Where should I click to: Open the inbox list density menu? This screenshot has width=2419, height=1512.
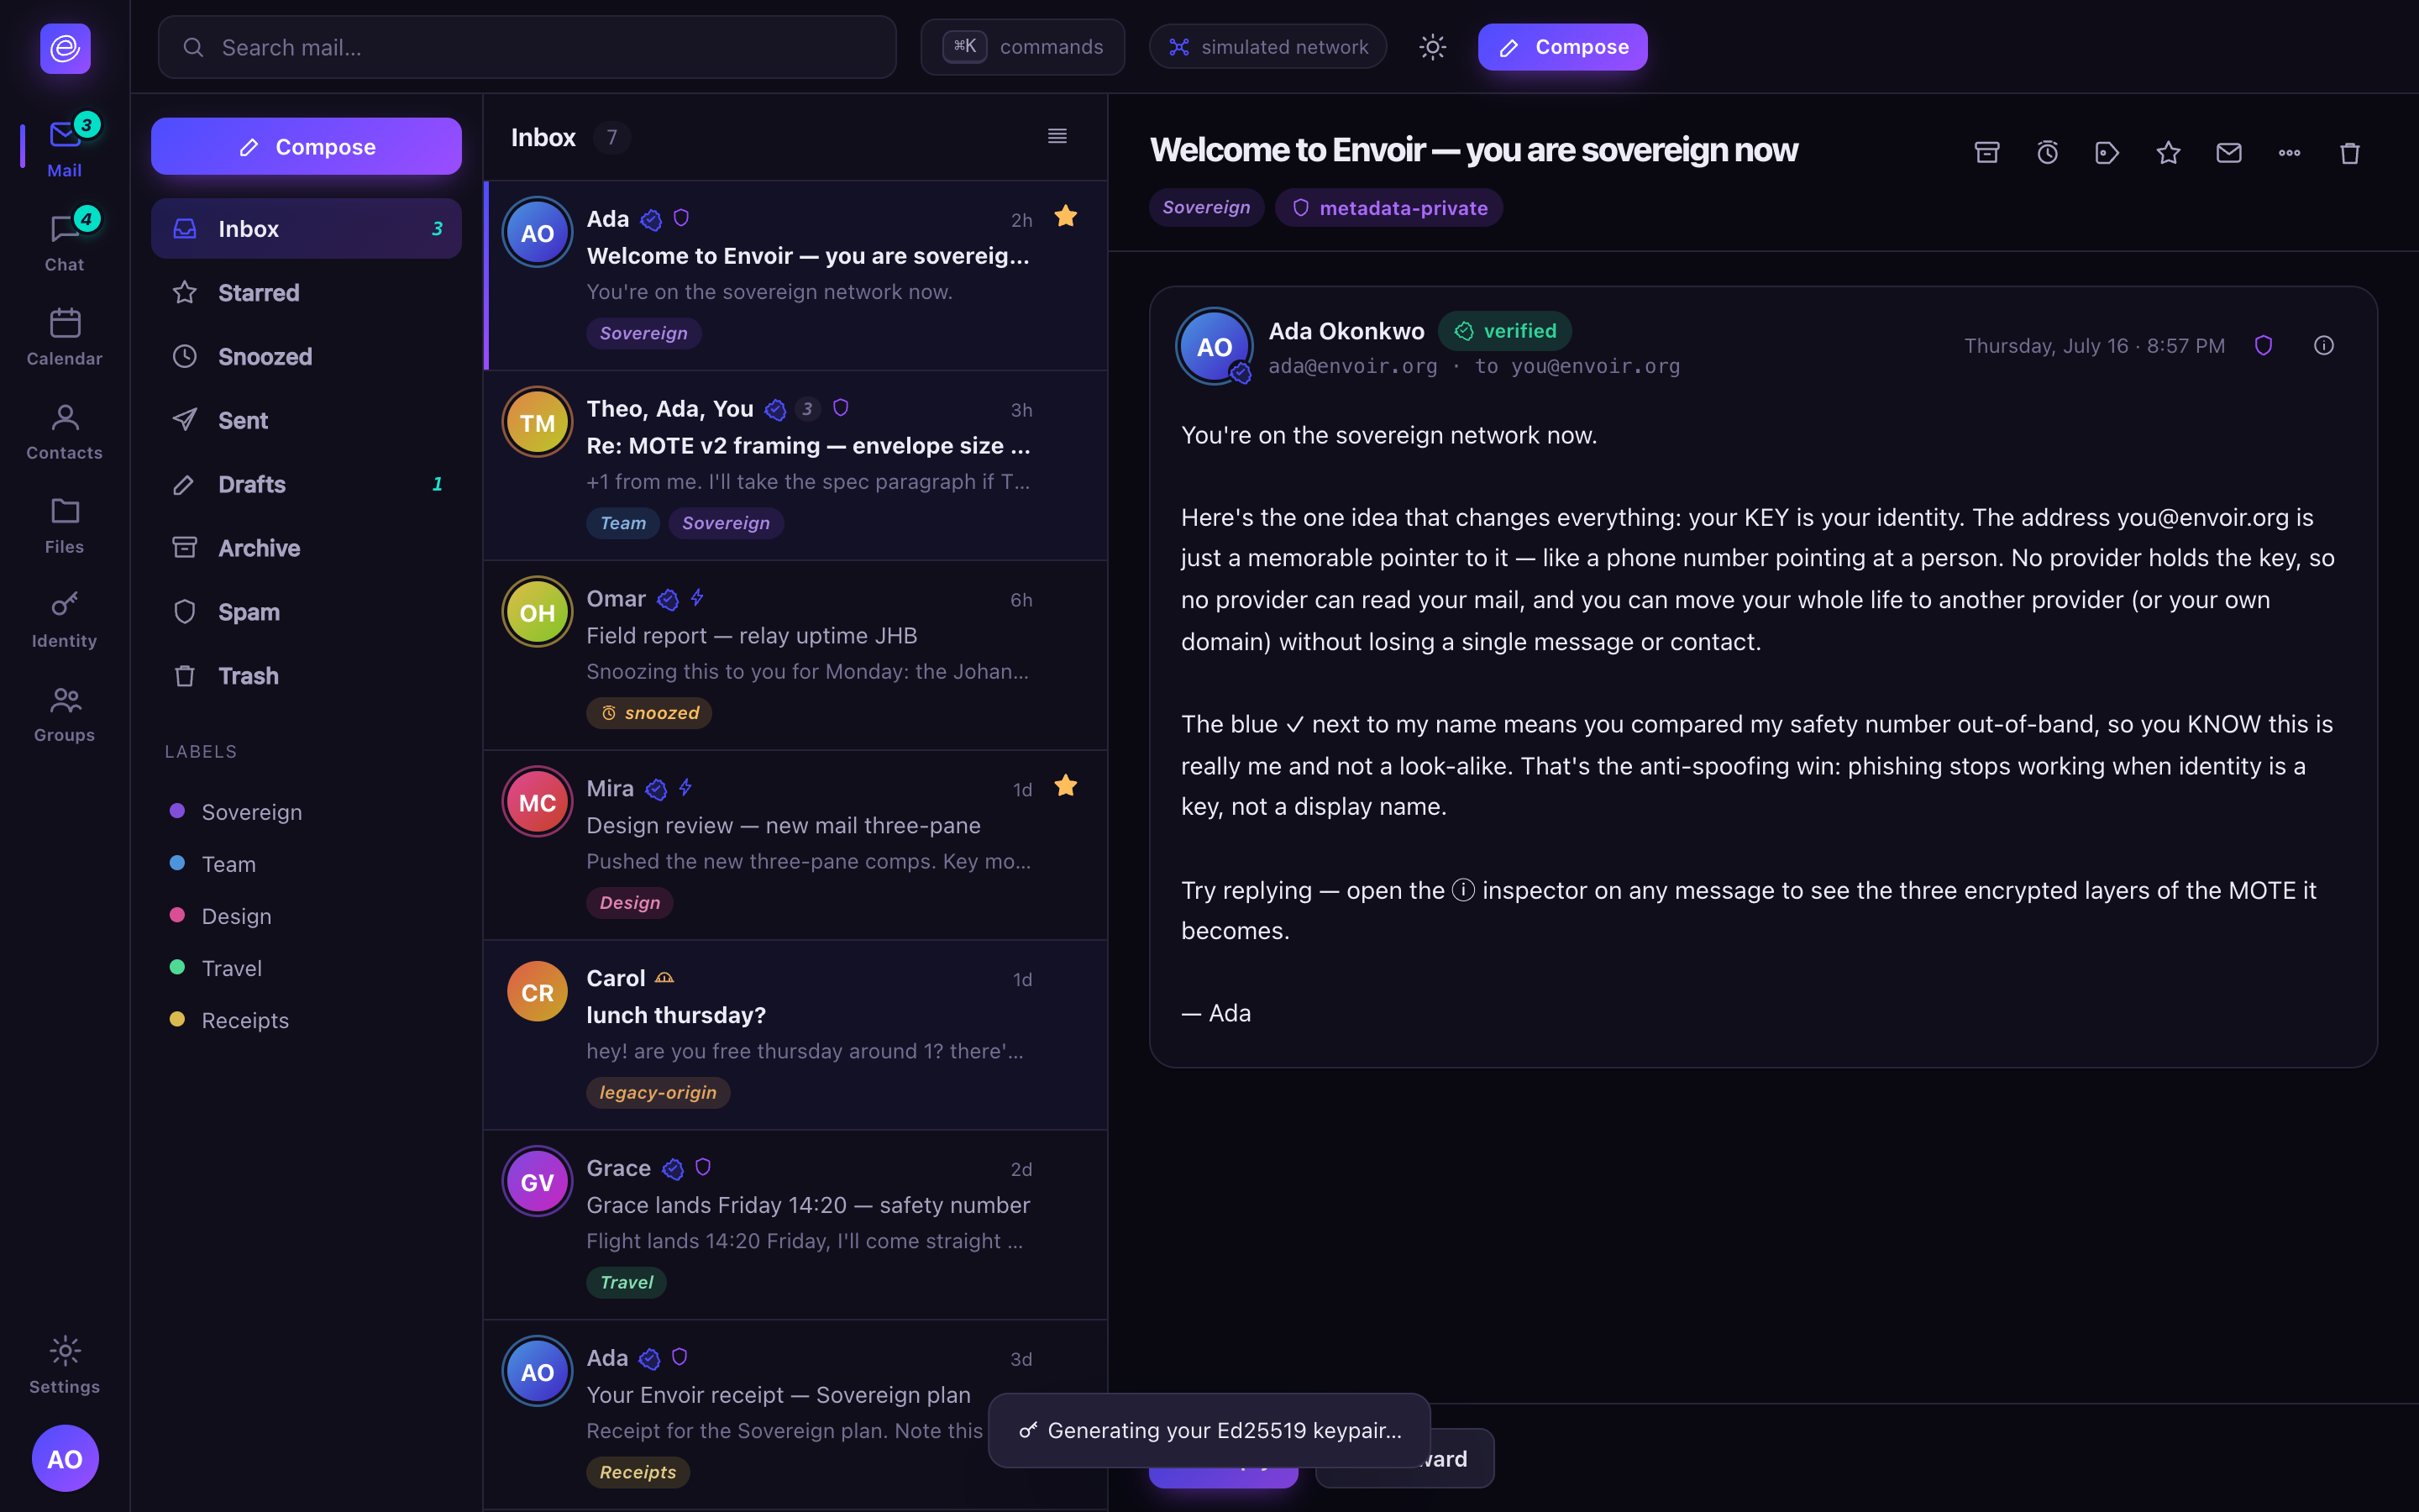click(1057, 136)
